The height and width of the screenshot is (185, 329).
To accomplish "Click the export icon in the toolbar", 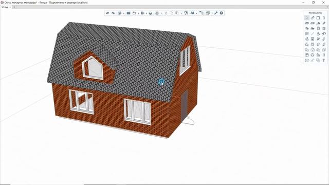I will (143, 13).
